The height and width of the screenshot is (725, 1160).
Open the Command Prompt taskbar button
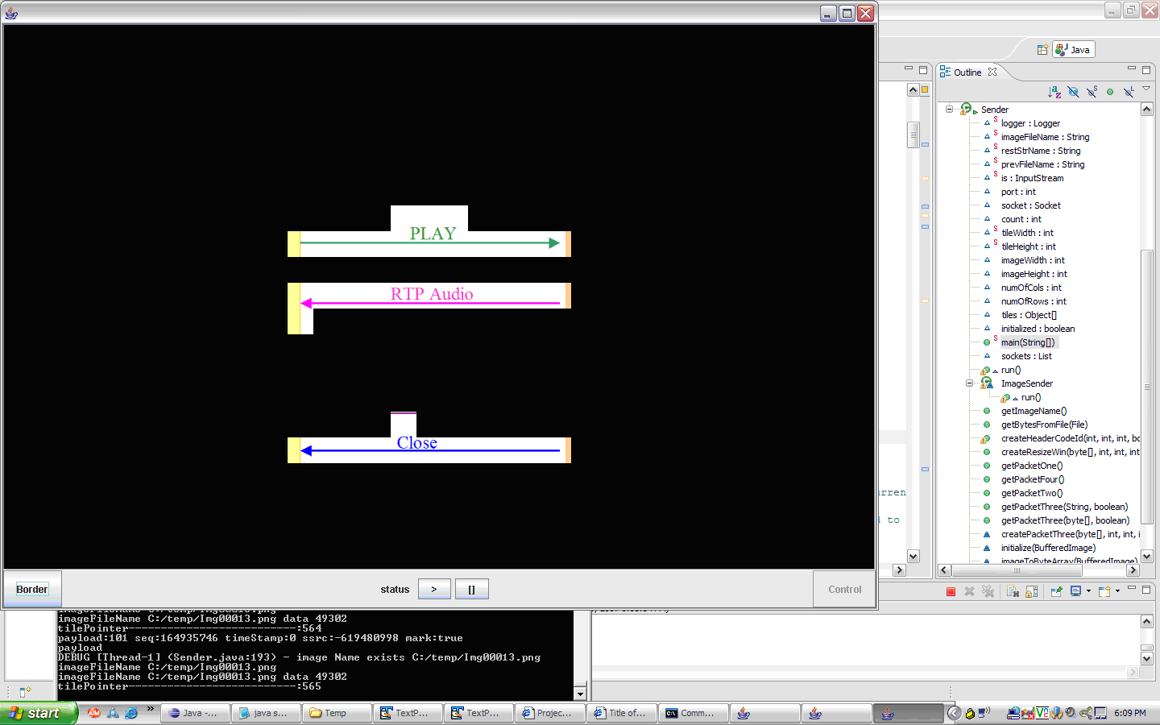pos(694,713)
